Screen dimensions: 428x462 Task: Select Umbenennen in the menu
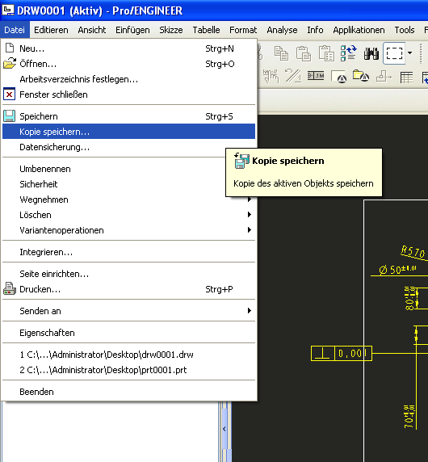(x=128, y=169)
